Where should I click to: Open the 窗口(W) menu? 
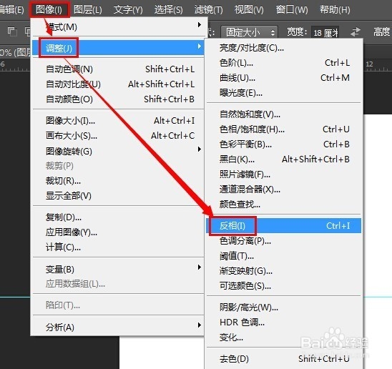pyautogui.click(x=292, y=10)
